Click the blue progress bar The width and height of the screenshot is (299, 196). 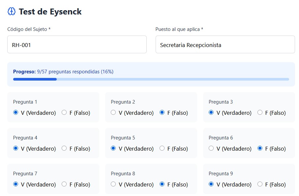point(151,79)
